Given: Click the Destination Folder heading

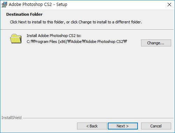Looking at the screenshot, I should [24, 14].
